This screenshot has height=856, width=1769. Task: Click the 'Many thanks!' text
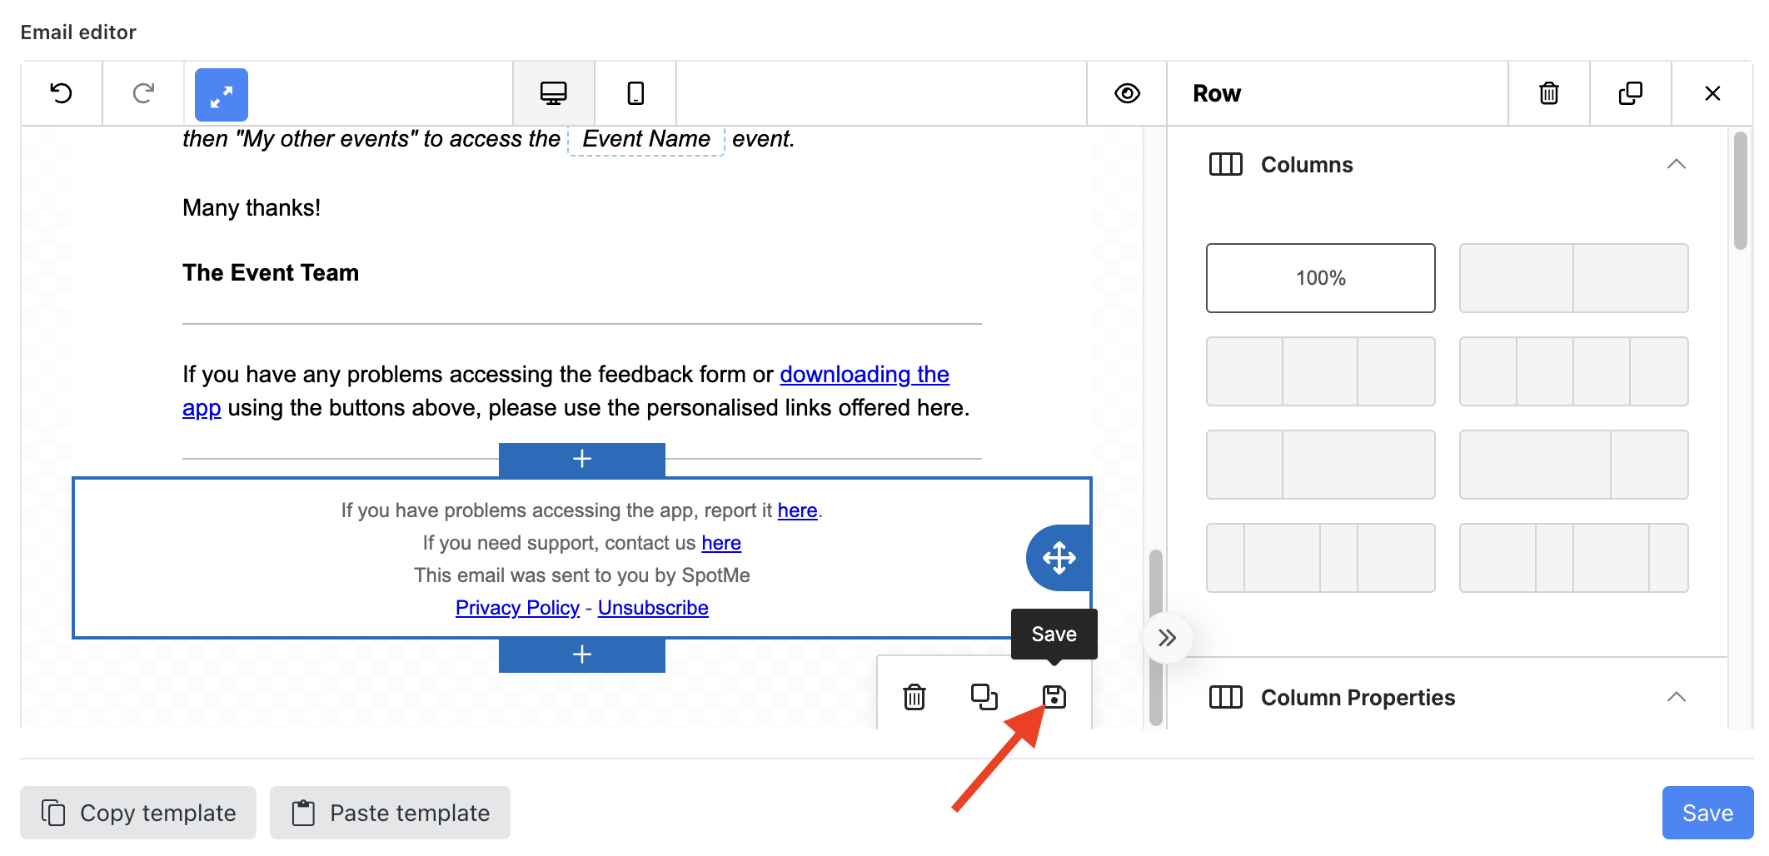click(252, 208)
